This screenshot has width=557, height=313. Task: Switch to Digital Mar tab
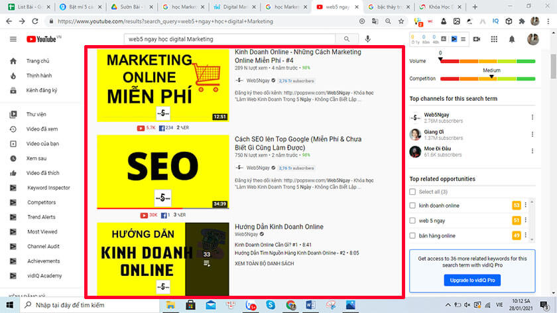[235, 7]
